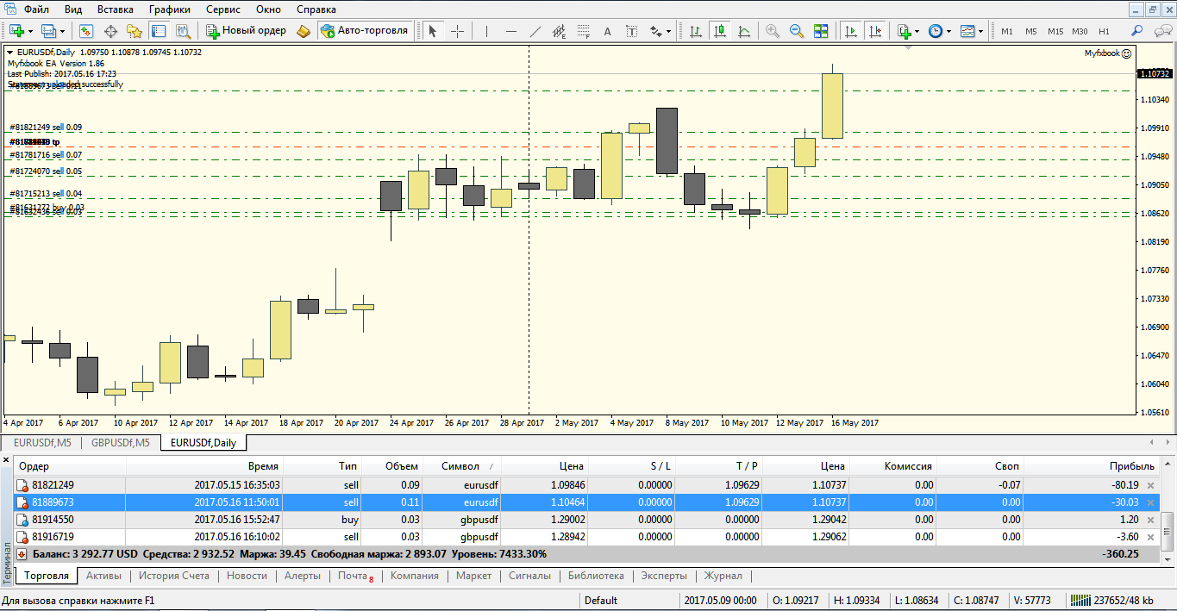The height and width of the screenshot is (611, 1177).
Task: Switch chart to Candlesticks mode
Action: [x=719, y=31]
